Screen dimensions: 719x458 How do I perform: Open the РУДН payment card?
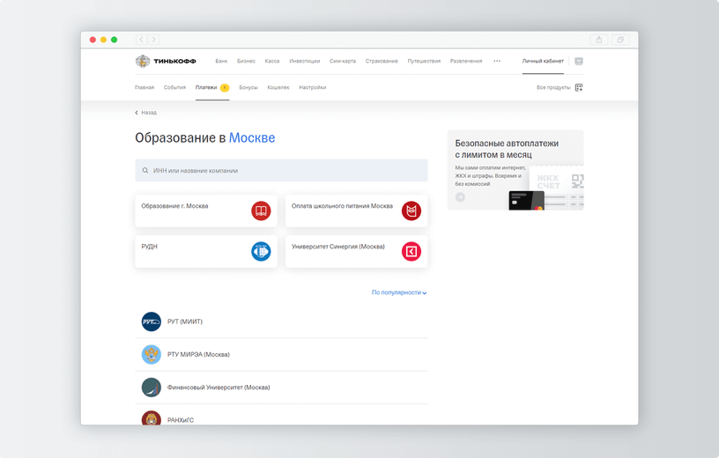(x=206, y=251)
